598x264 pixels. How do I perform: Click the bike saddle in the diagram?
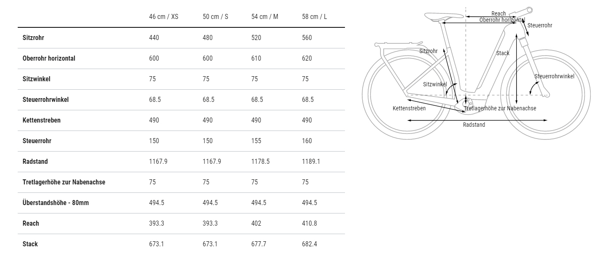(444, 16)
